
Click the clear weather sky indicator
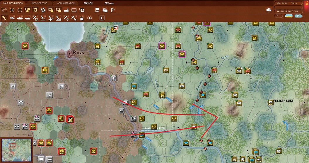pyautogui.click(x=289, y=16)
